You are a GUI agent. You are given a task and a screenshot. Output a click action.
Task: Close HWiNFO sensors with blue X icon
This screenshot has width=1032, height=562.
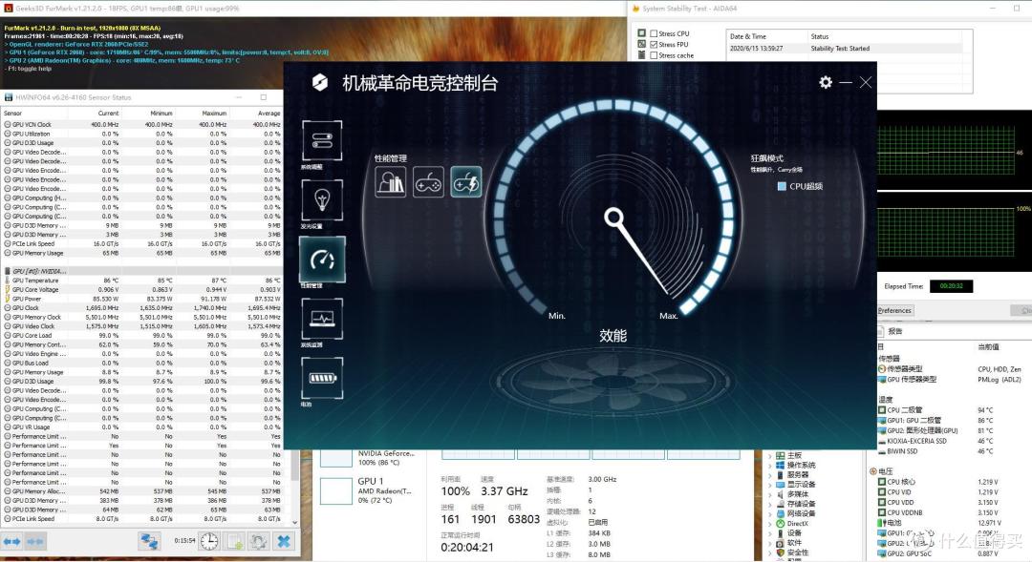[284, 541]
